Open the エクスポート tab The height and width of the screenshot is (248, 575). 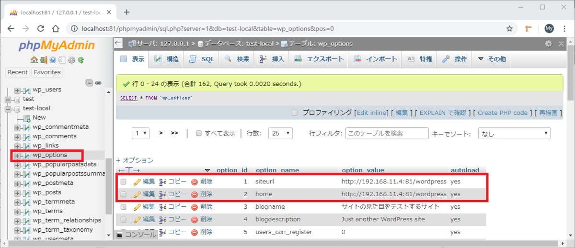pyautogui.click(x=319, y=59)
